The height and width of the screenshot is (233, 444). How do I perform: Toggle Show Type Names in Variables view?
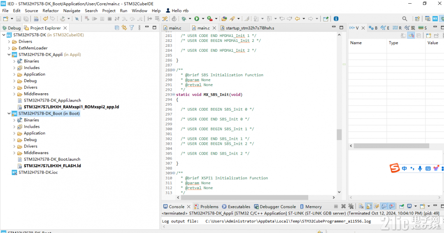(x=403, y=36)
